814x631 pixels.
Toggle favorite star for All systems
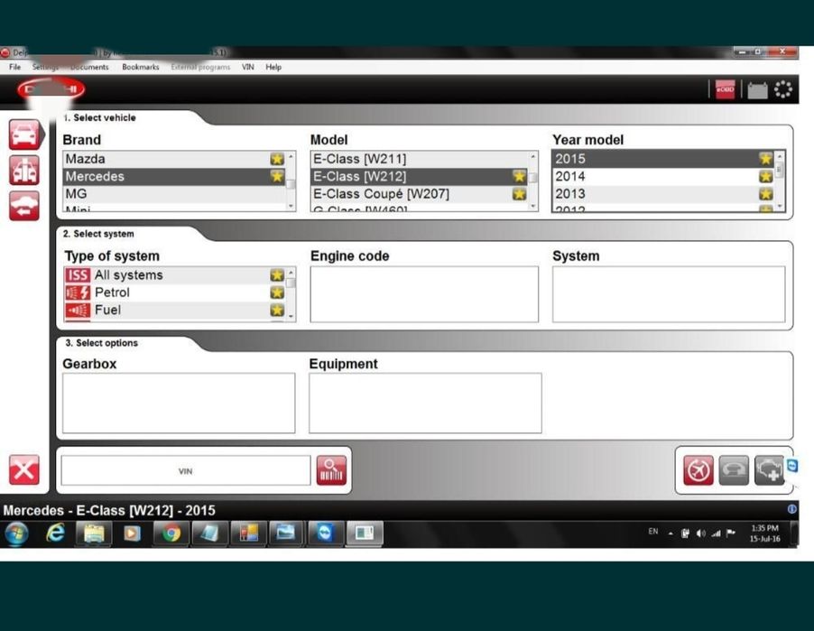coord(277,275)
